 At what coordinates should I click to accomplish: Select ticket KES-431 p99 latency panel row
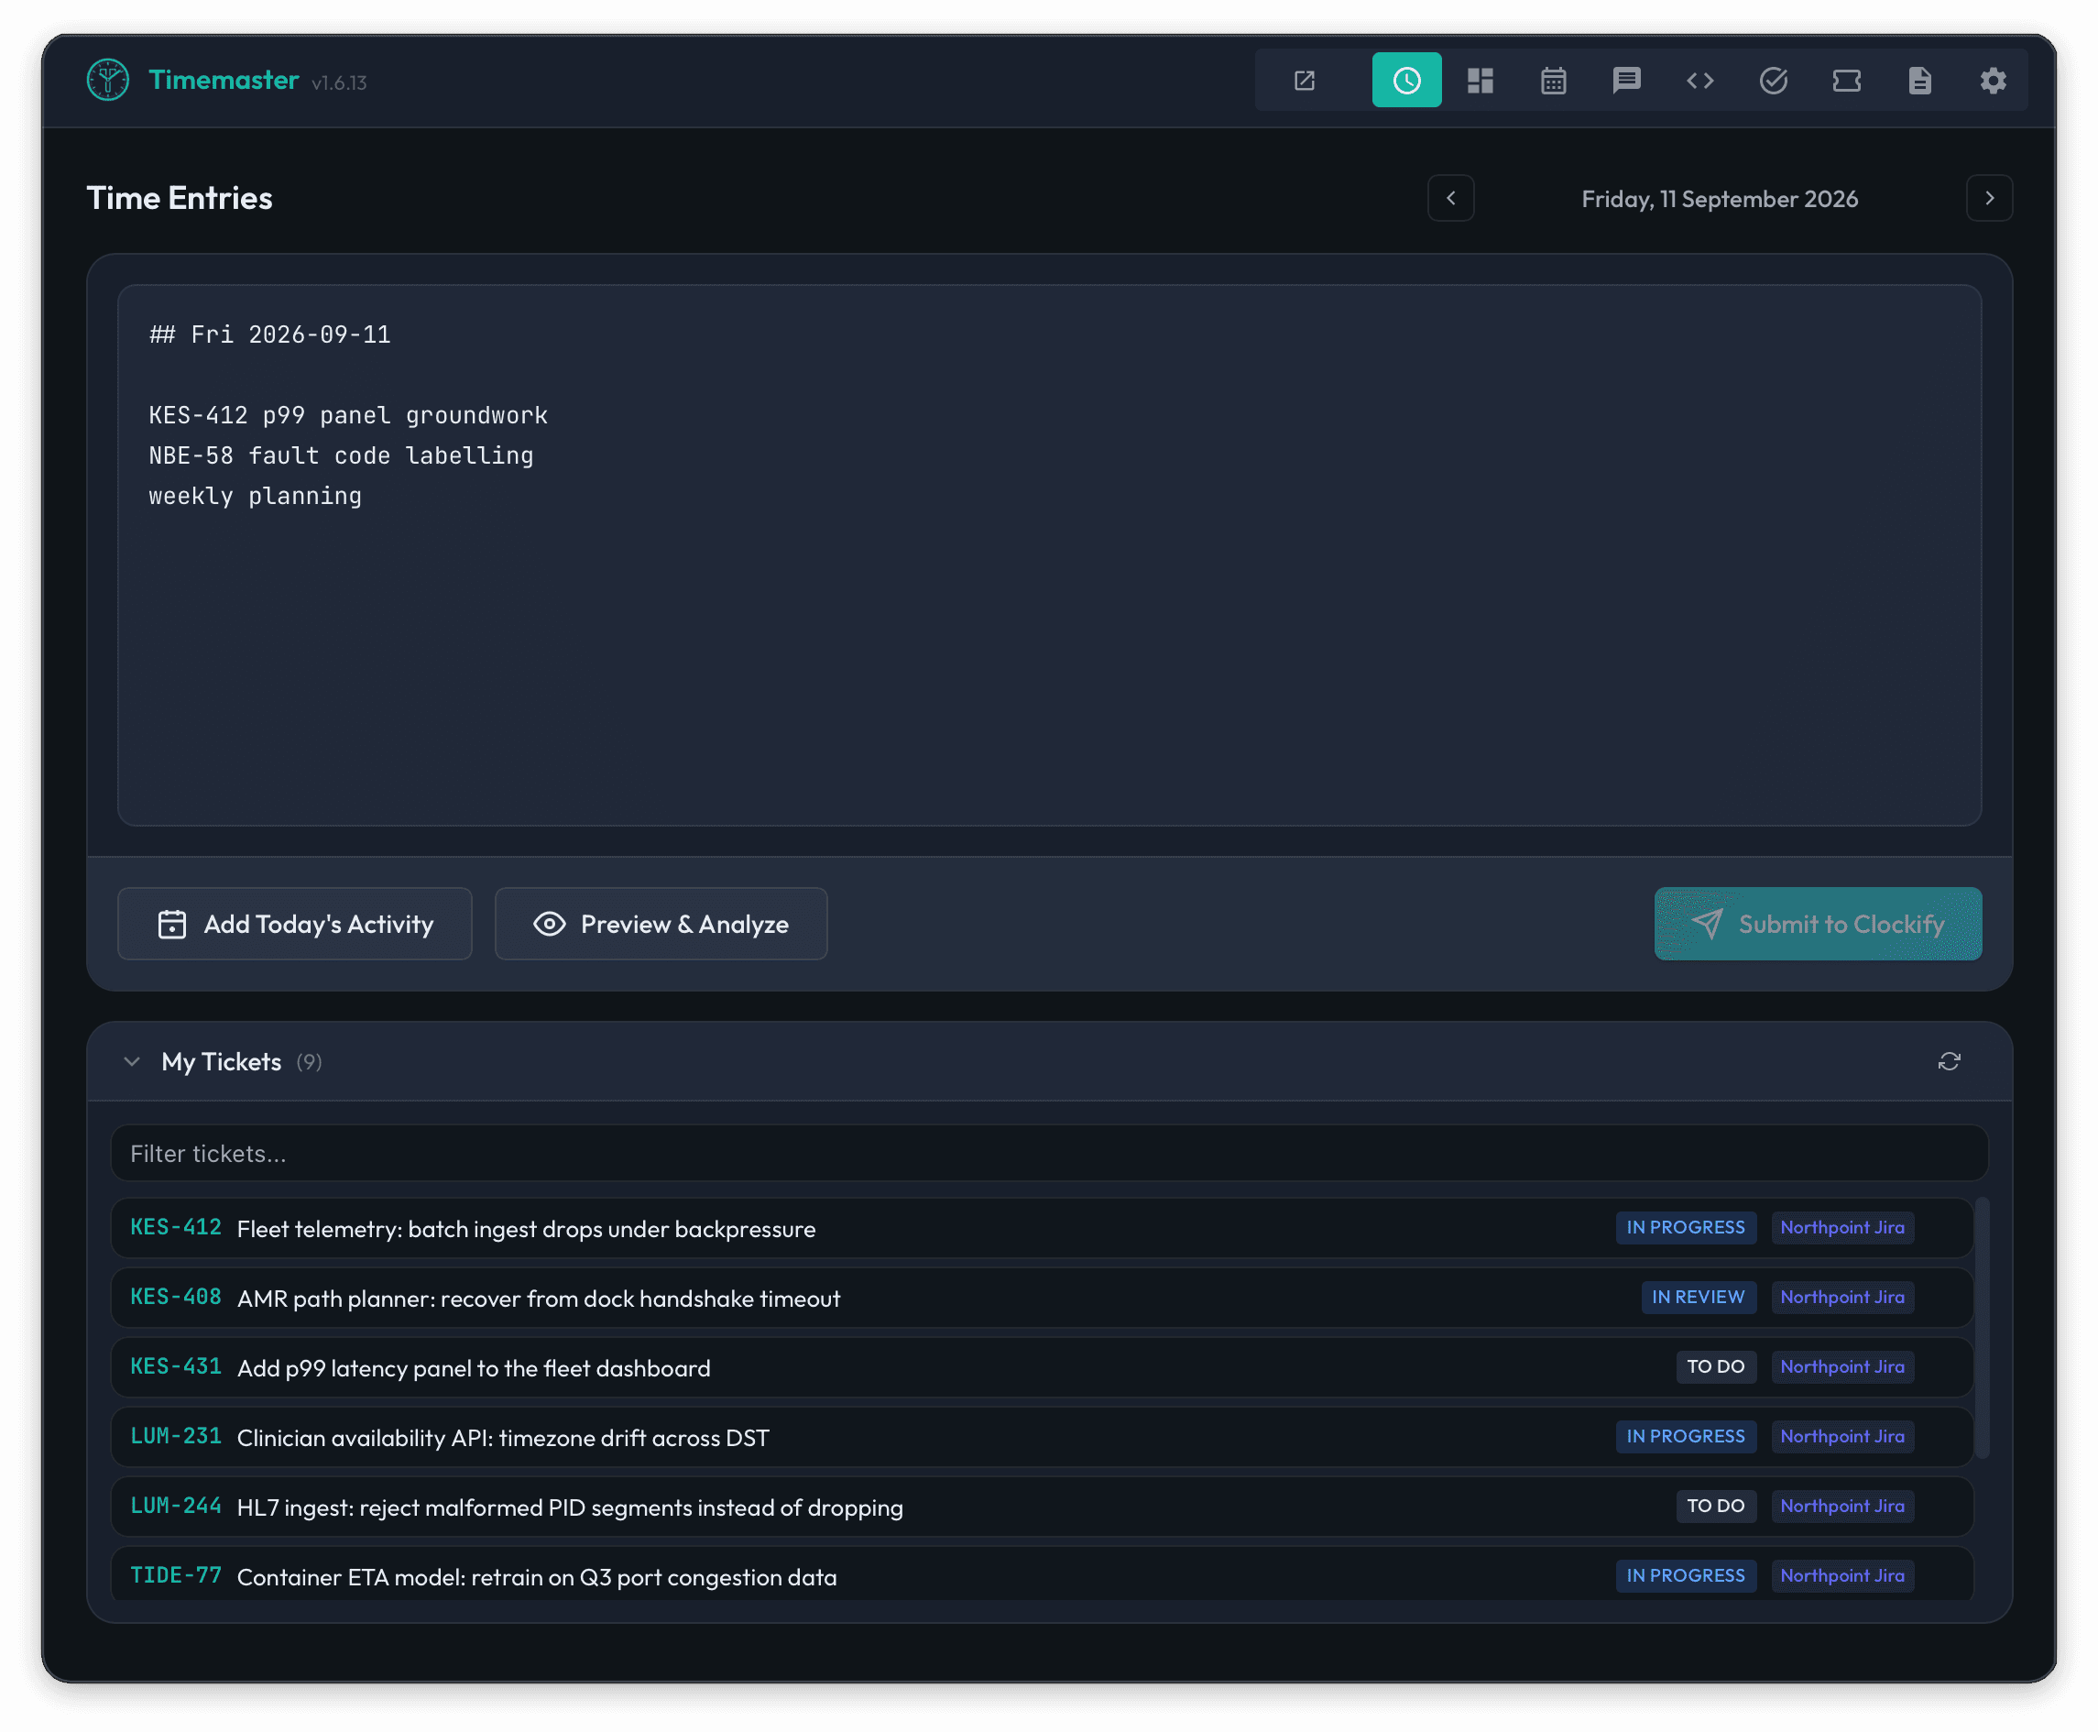pyautogui.click(x=1042, y=1368)
